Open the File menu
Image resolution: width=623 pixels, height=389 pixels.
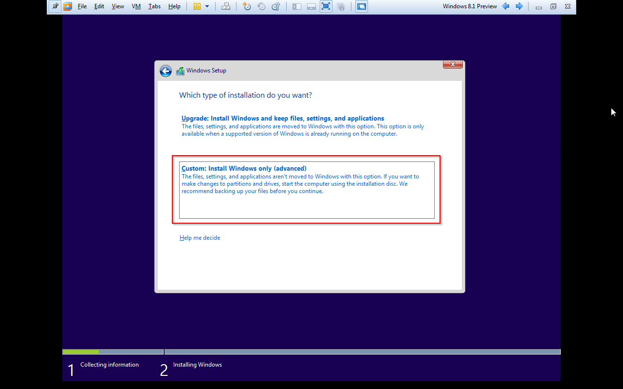click(x=82, y=6)
